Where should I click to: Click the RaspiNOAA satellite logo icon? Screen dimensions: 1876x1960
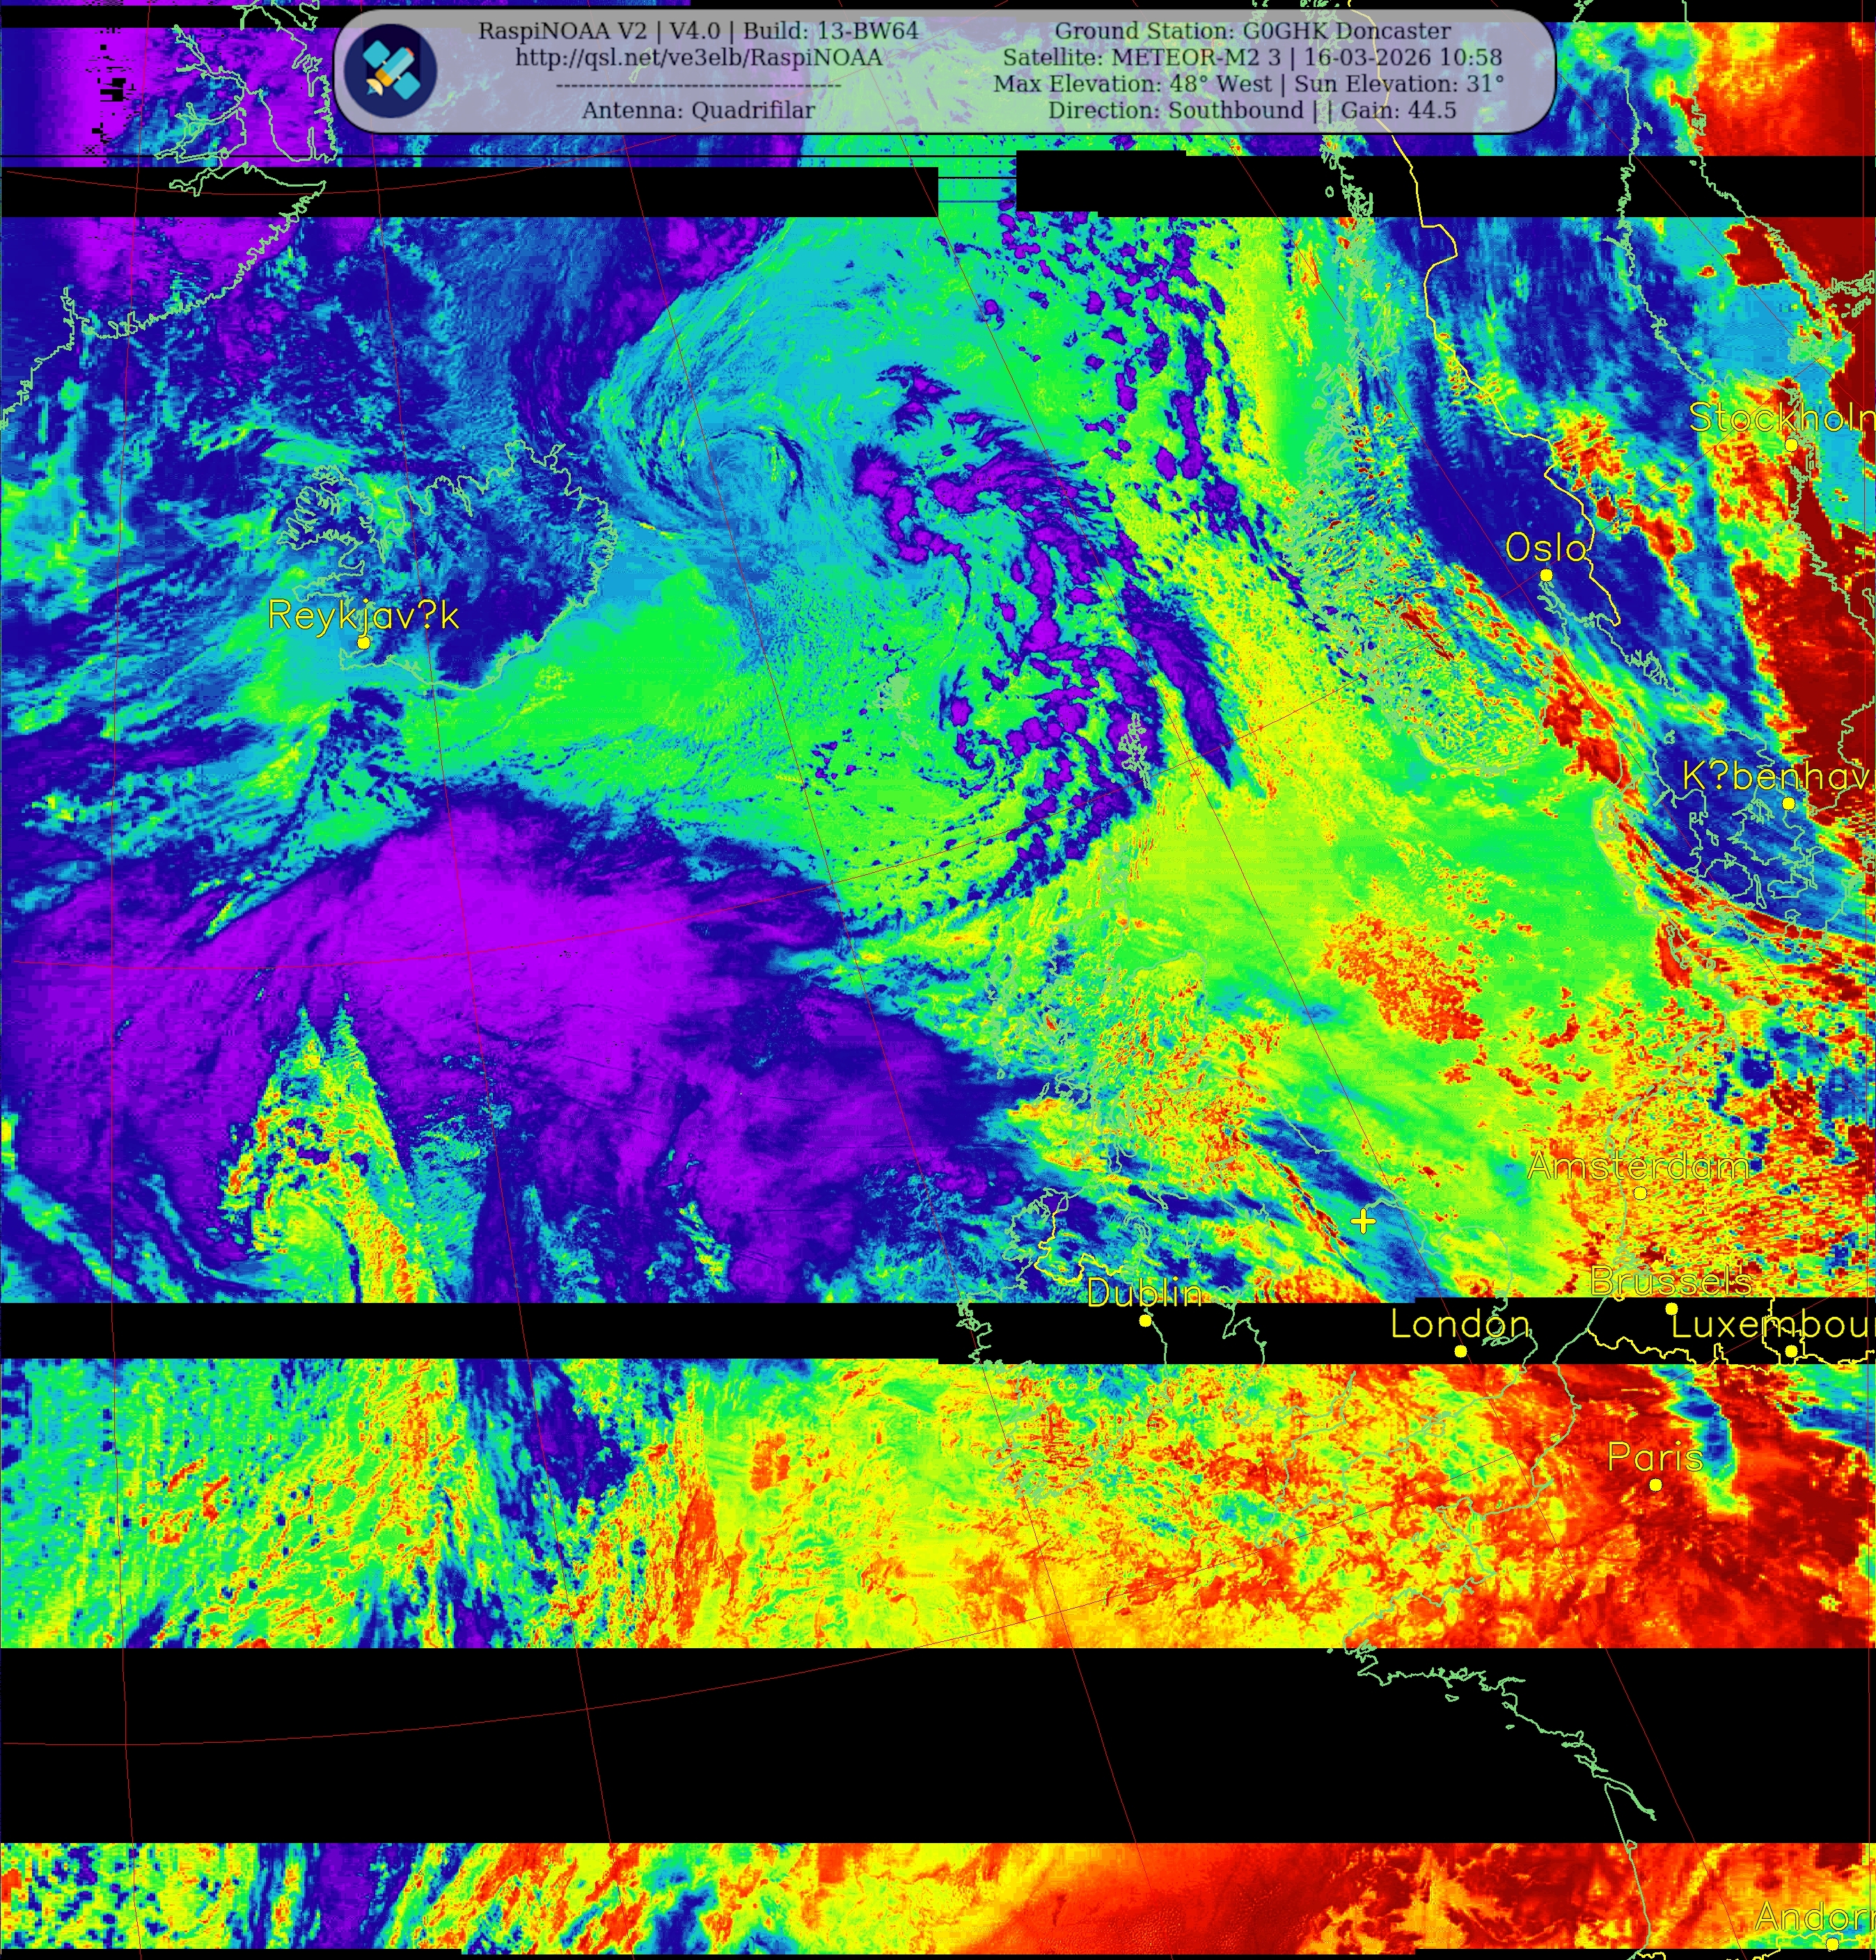click(x=390, y=70)
